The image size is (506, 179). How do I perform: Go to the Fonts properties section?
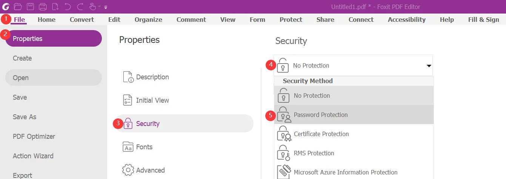click(x=144, y=147)
